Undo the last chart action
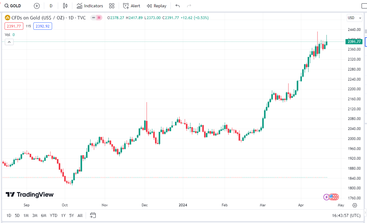This screenshot has width=367, height=223. (x=178, y=6)
